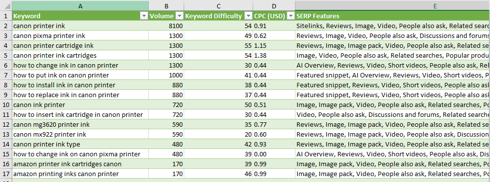Select column C header
Image resolution: width=490 pixels, height=182 pixels.
[x=219, y=6]
